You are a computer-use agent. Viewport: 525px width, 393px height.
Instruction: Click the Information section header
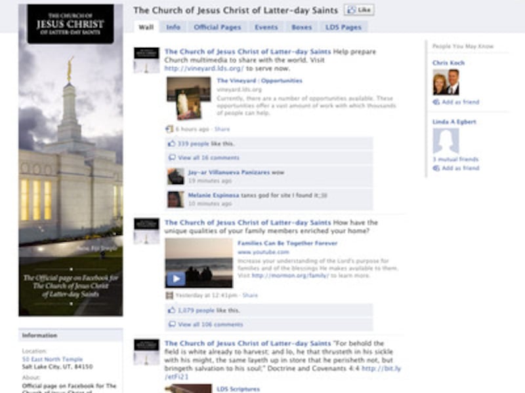pos(71,335)
